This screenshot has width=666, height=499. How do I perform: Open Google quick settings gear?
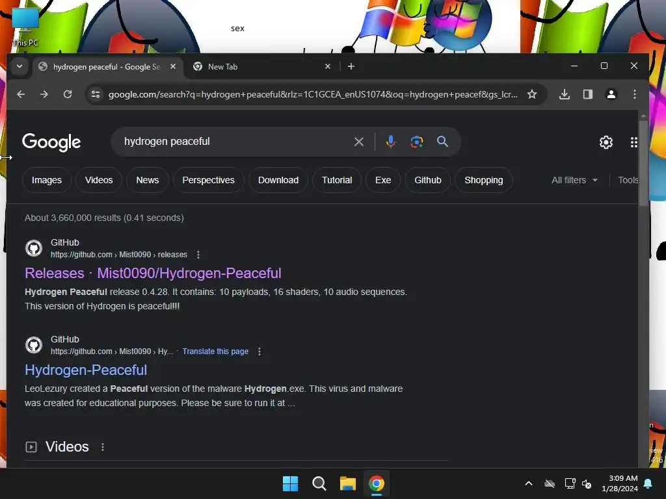(x=606, y=142)
